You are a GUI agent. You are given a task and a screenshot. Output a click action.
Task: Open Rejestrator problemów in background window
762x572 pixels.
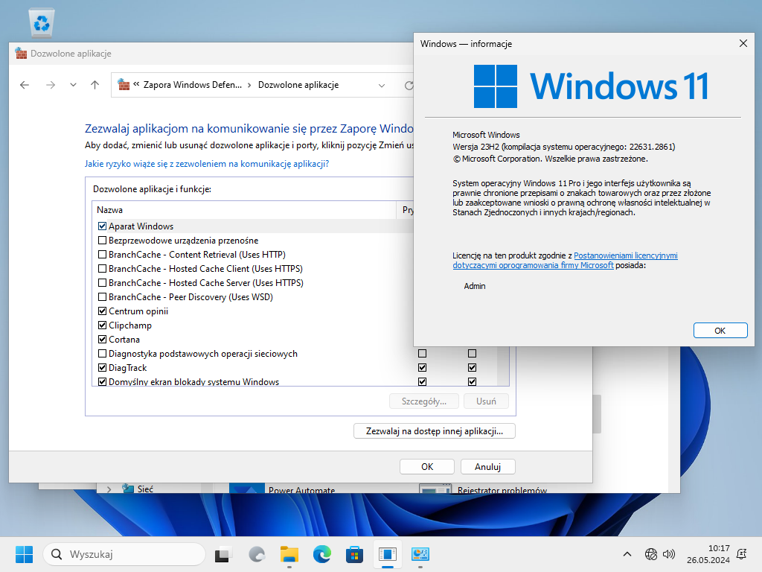click(x=502, y=490)
